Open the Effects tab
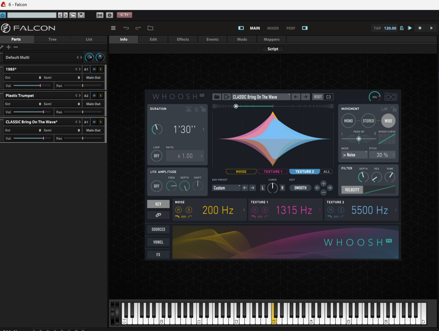 tap(183, 39)
